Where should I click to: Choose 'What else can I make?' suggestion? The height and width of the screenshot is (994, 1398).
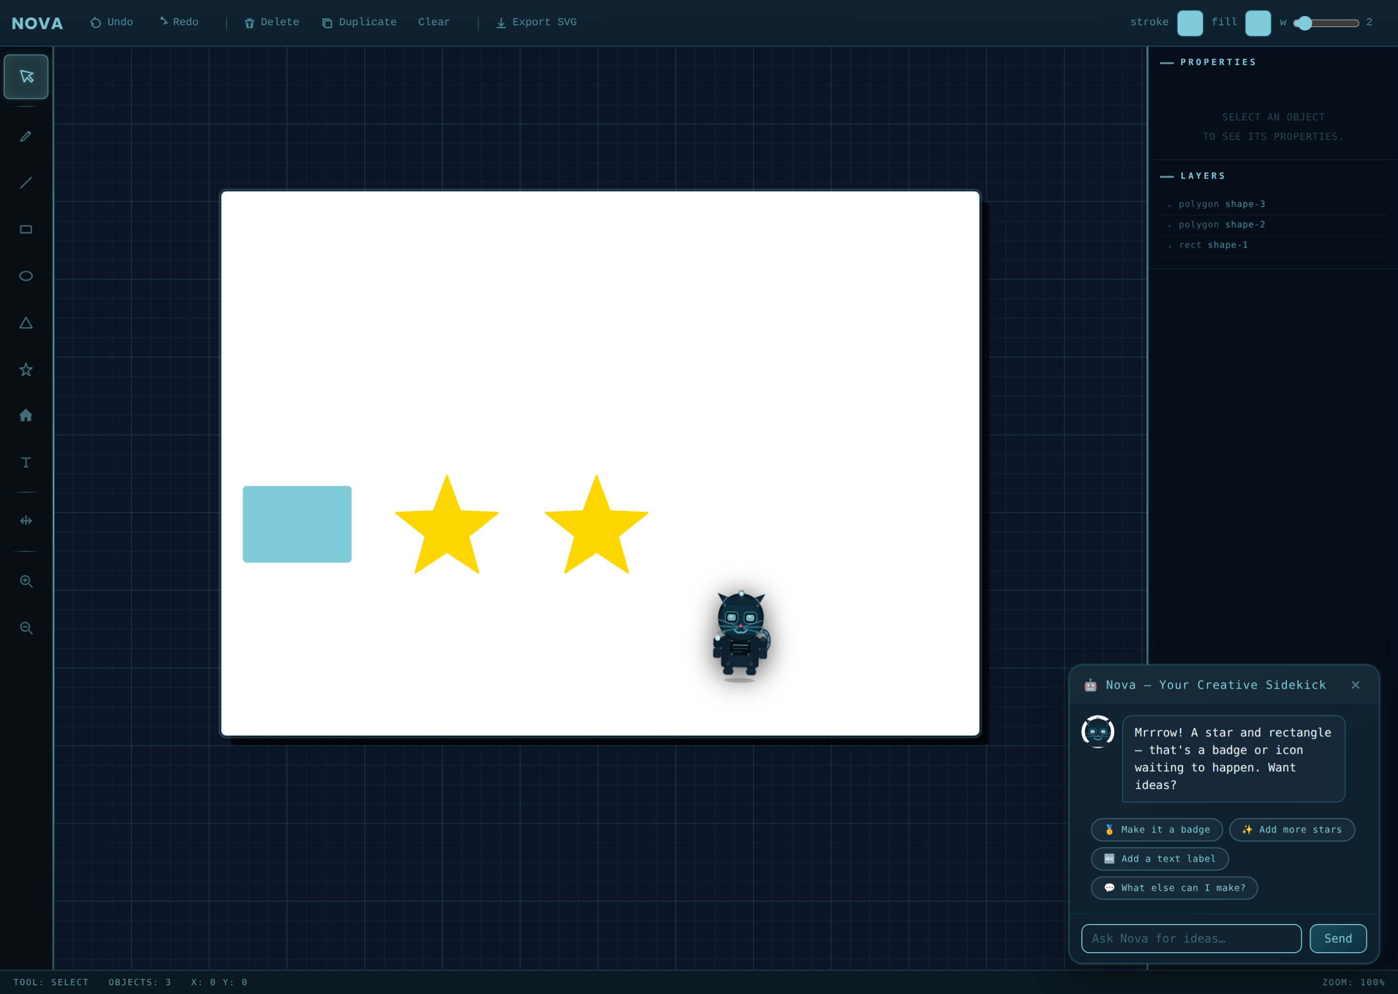tap(1175, 888)
